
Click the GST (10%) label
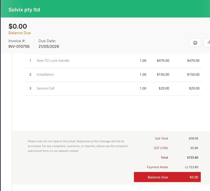point(161,148)
